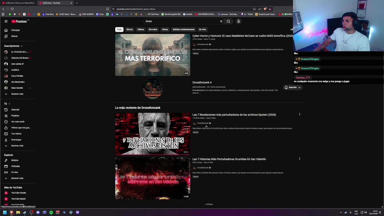This screenshot has width=384, height=216.
Task: Click the Madeleine case video thumbnail
Action: (153, 55)
